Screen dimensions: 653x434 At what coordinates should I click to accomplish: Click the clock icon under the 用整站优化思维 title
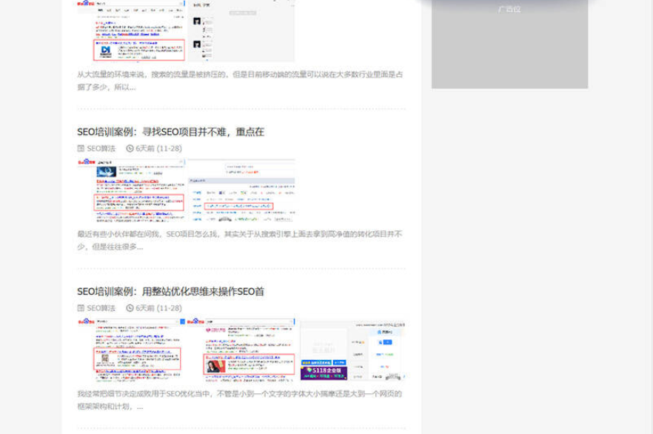pos(130,308)
